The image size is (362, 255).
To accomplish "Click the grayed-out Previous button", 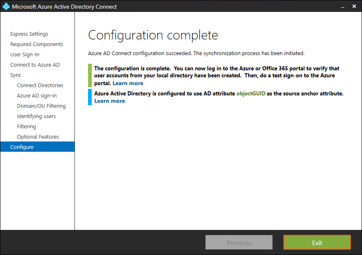I will 239,243.
